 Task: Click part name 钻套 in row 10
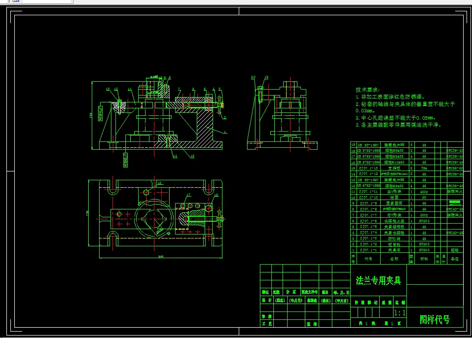pos(394,198)
